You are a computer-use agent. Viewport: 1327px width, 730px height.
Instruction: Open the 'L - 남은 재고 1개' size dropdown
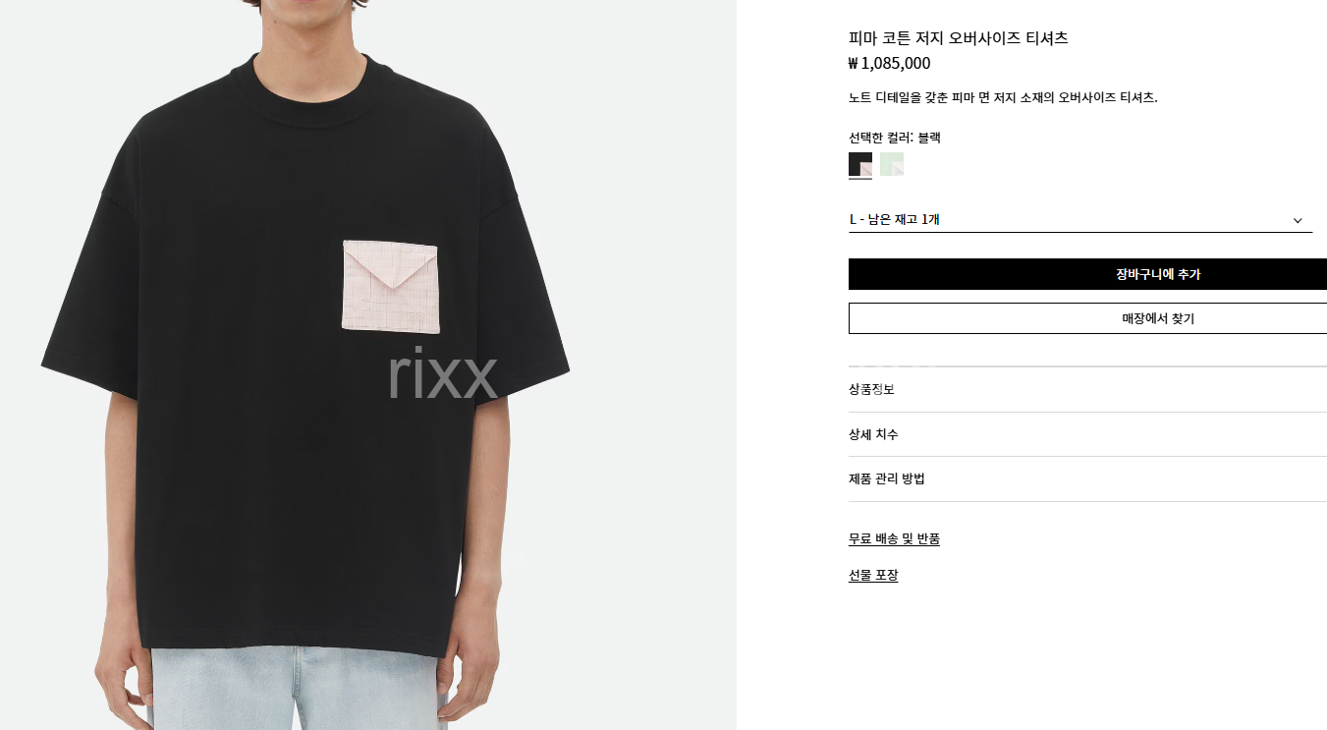click(x=1080, y=220)
